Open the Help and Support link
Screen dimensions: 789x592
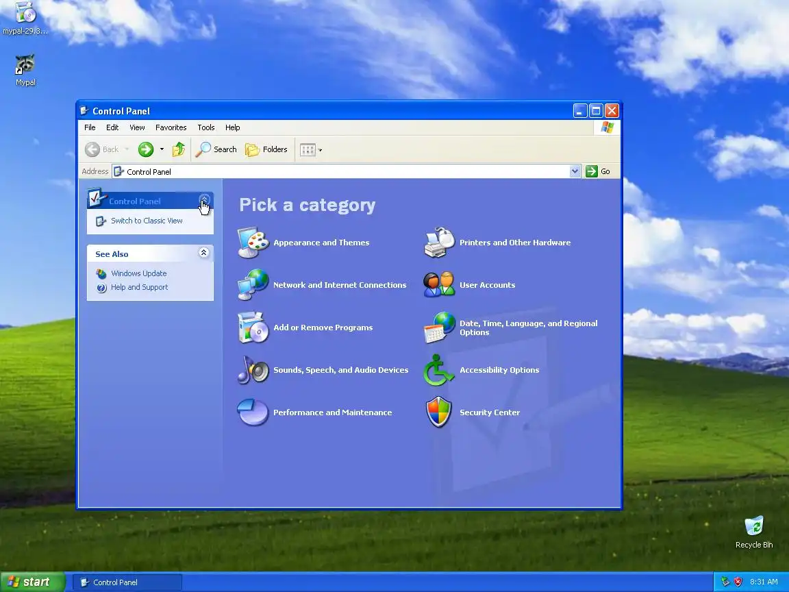(140, 288)
